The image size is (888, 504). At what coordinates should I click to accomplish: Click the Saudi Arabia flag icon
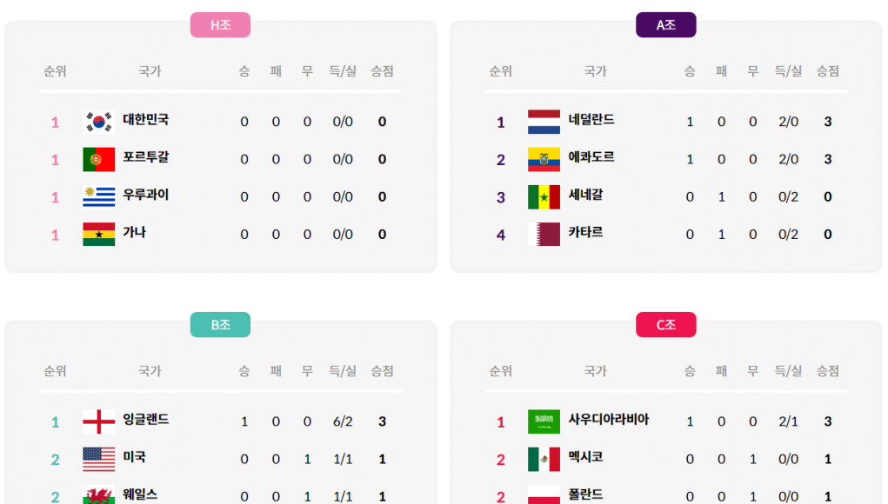tap(544, 421)
